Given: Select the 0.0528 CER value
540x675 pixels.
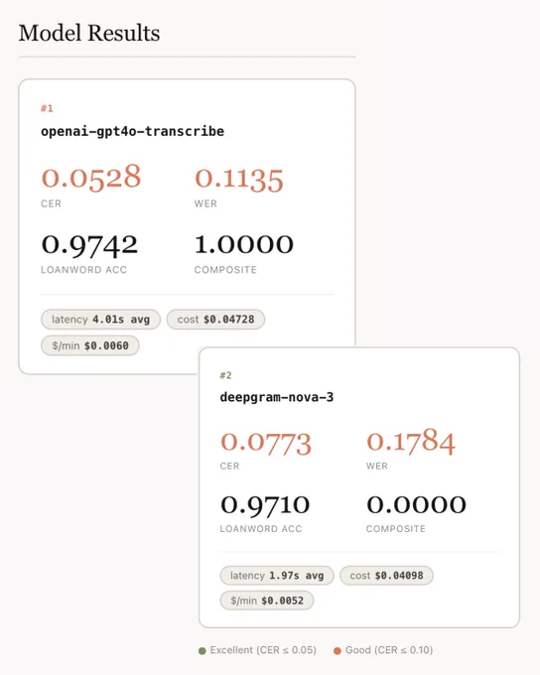Looking at the screenshot, I should tap(91, 177).
